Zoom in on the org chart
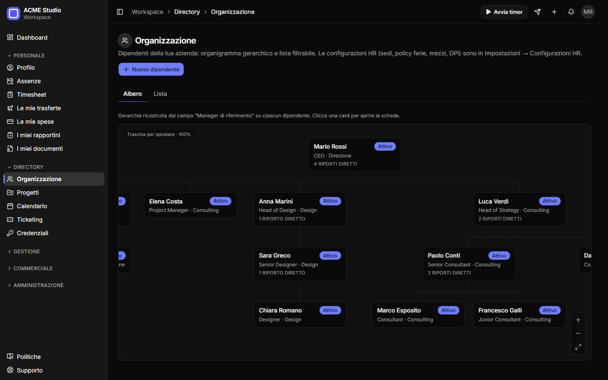The height and width of the screenshot is (380, 608). 578,320
